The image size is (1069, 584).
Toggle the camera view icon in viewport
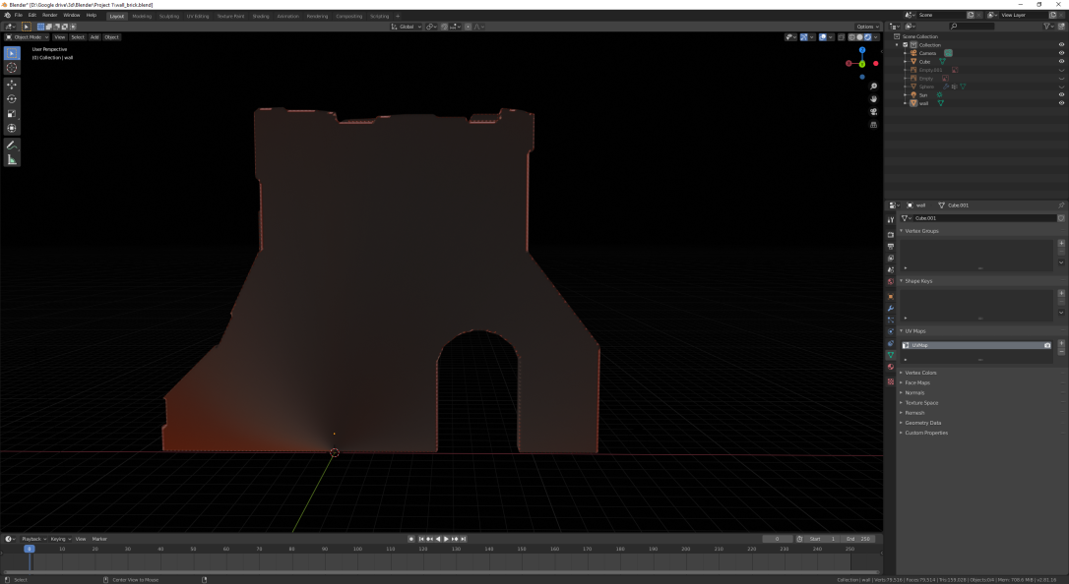coord(873,112)
